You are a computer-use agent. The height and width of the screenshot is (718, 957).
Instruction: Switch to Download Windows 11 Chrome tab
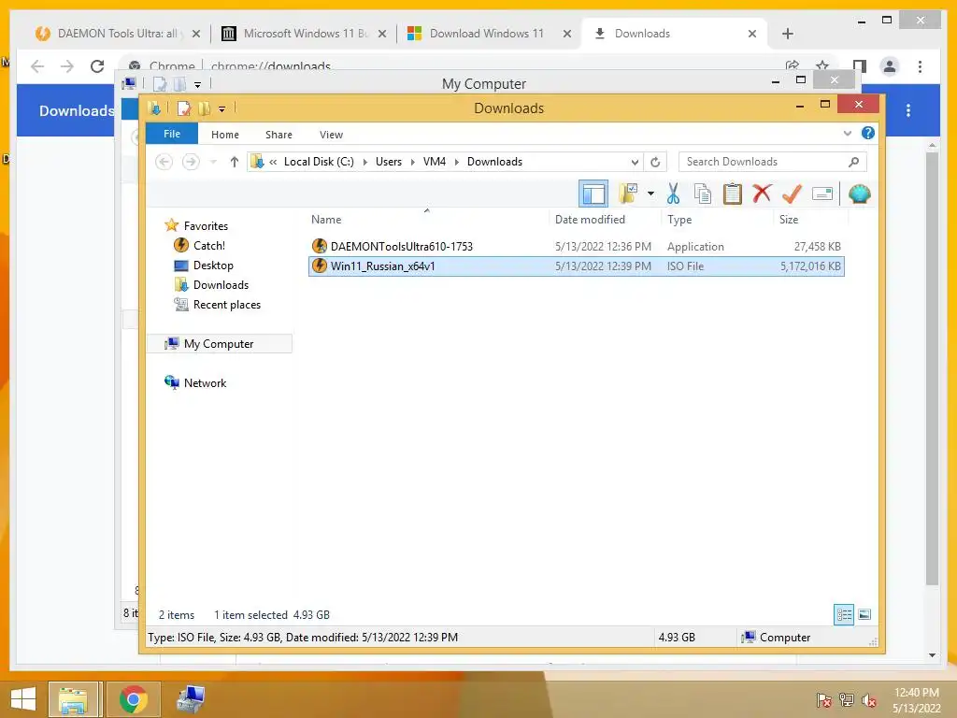click(x=488, y=34)
